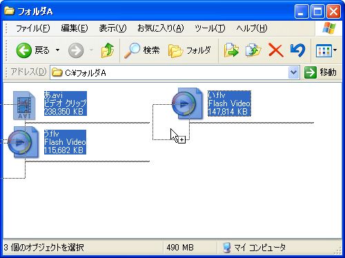Open the ファイル(F) menu
This screenshot has width=345, height=258.
pos(32,28)
